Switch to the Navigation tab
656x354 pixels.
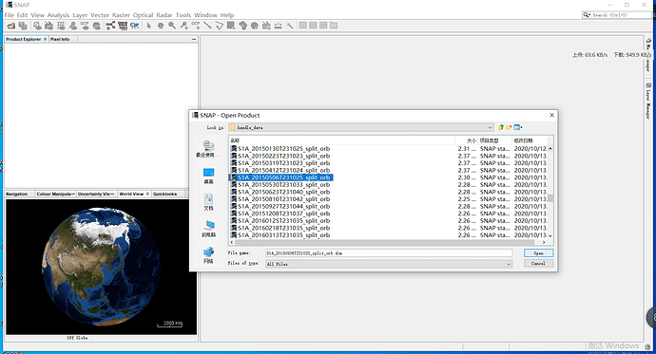click(x=17, y=195)
